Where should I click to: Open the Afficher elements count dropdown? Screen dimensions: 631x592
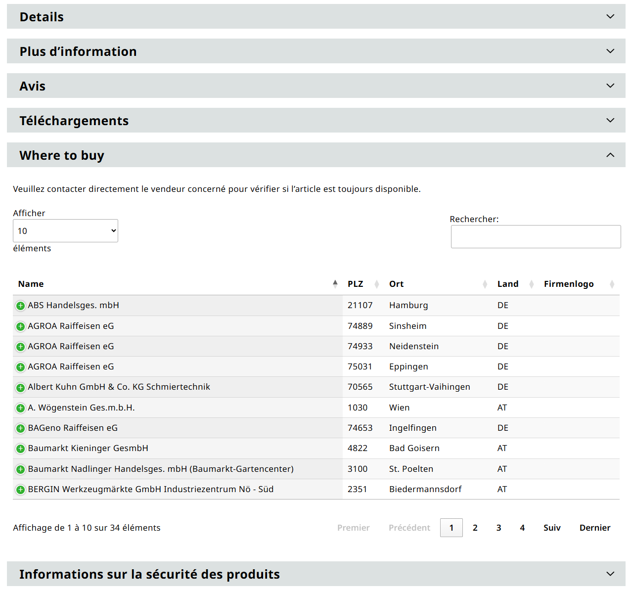pos(65,231)
